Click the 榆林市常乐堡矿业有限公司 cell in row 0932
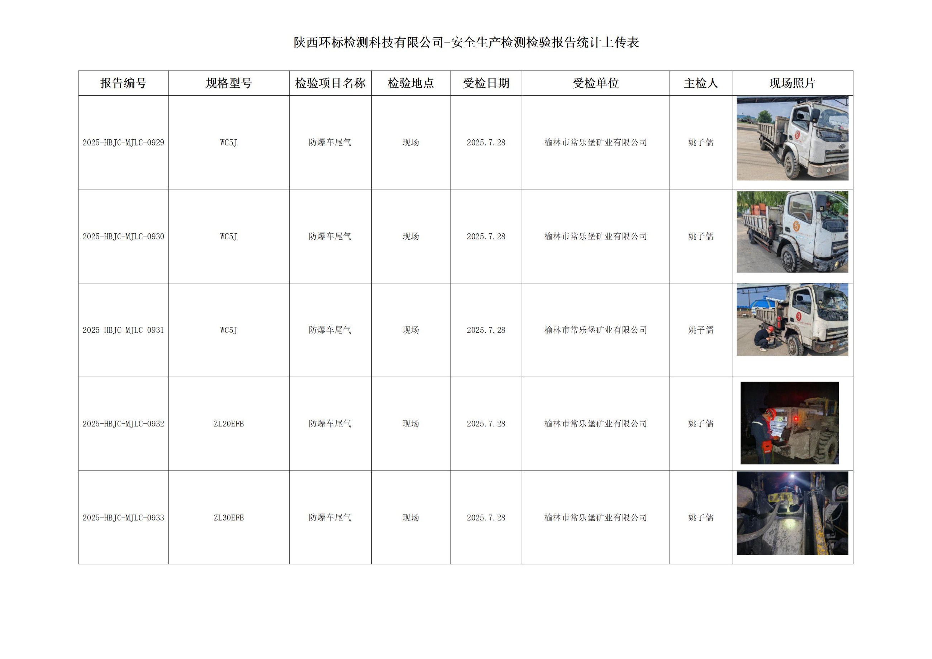The width and height of the screenshot is (932, 659). [595, 423]
